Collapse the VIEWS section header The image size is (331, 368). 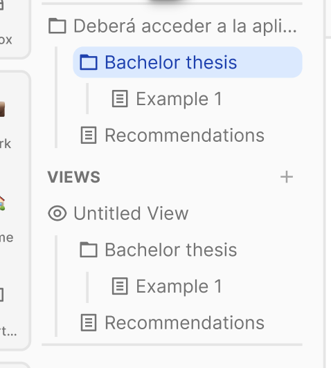74,177
